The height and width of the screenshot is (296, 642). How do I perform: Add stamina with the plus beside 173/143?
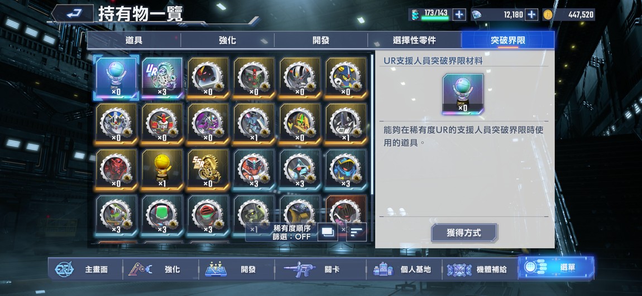[459, 14]
